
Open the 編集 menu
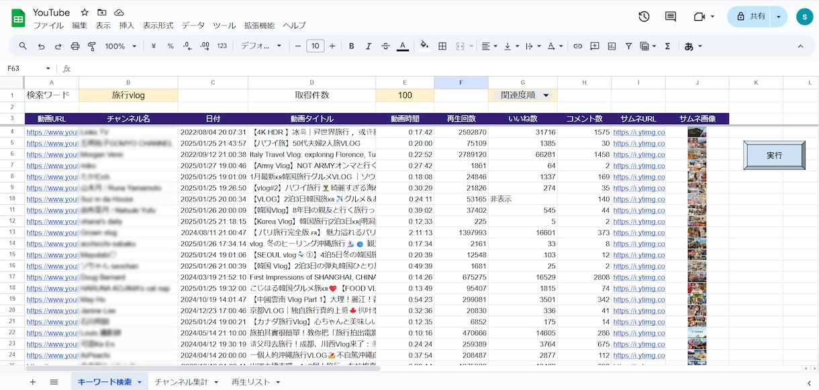(x=80, y=26)
